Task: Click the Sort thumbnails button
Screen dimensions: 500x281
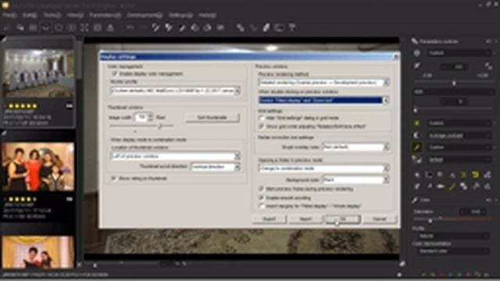Action: pyautogui.click(x=212, y=118)
